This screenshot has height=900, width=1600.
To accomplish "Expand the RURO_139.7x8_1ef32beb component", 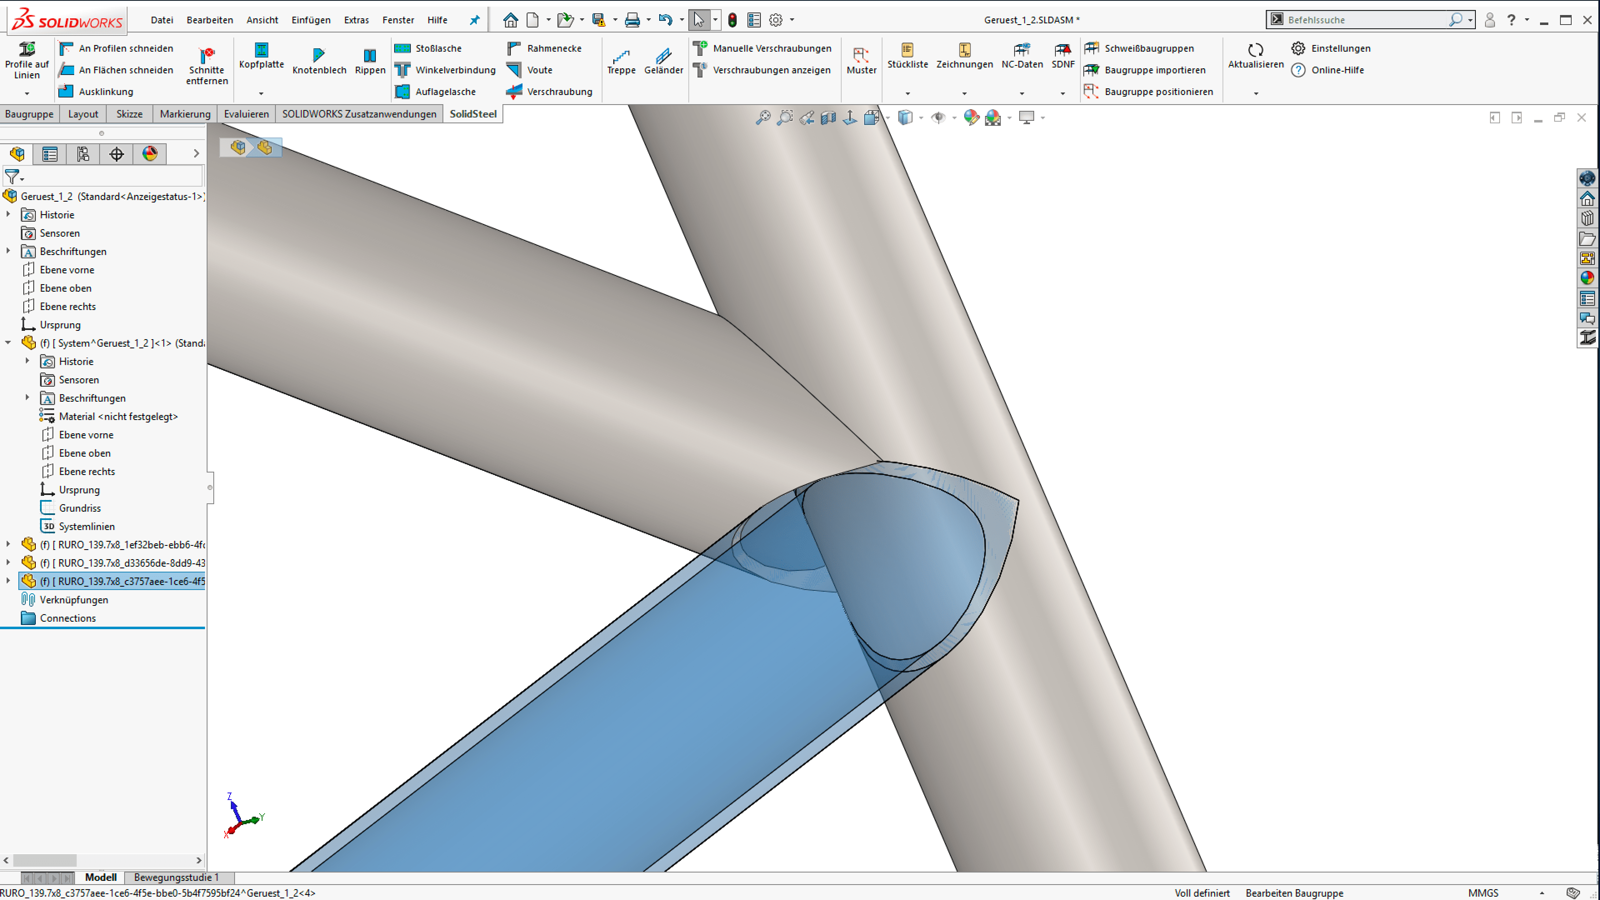I will click(x=8, y=544).
